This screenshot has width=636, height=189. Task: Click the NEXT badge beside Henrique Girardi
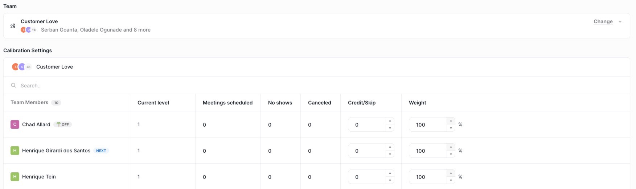coord(101,151)
